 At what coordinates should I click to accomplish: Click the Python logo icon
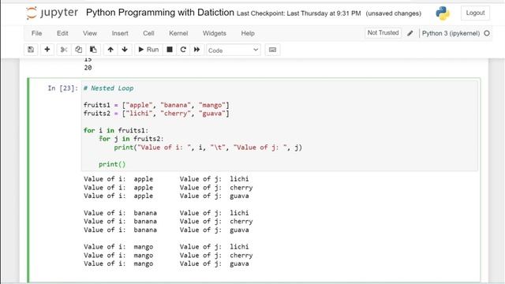click(x=443, y=13)
